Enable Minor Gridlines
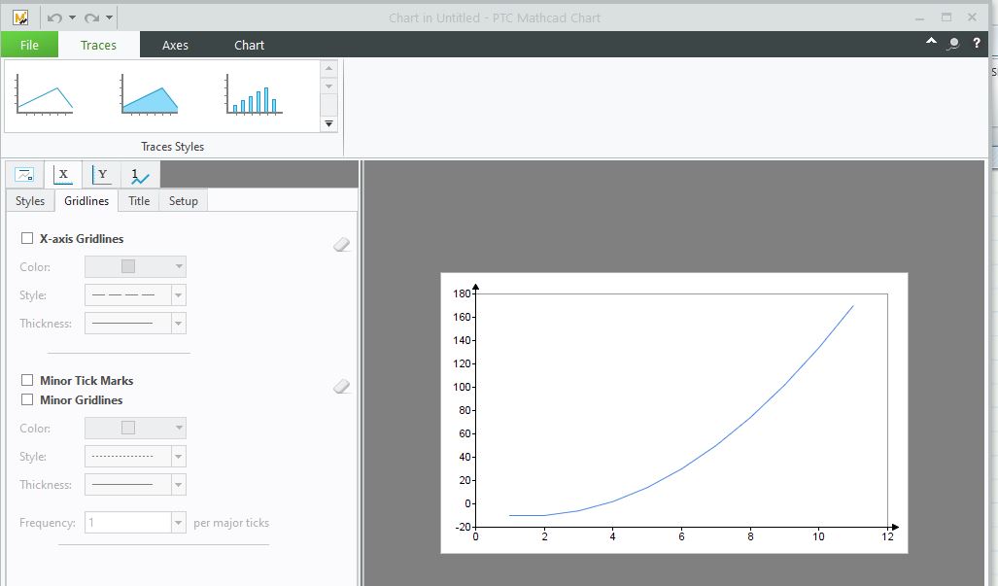 click(x=27, y=399)
